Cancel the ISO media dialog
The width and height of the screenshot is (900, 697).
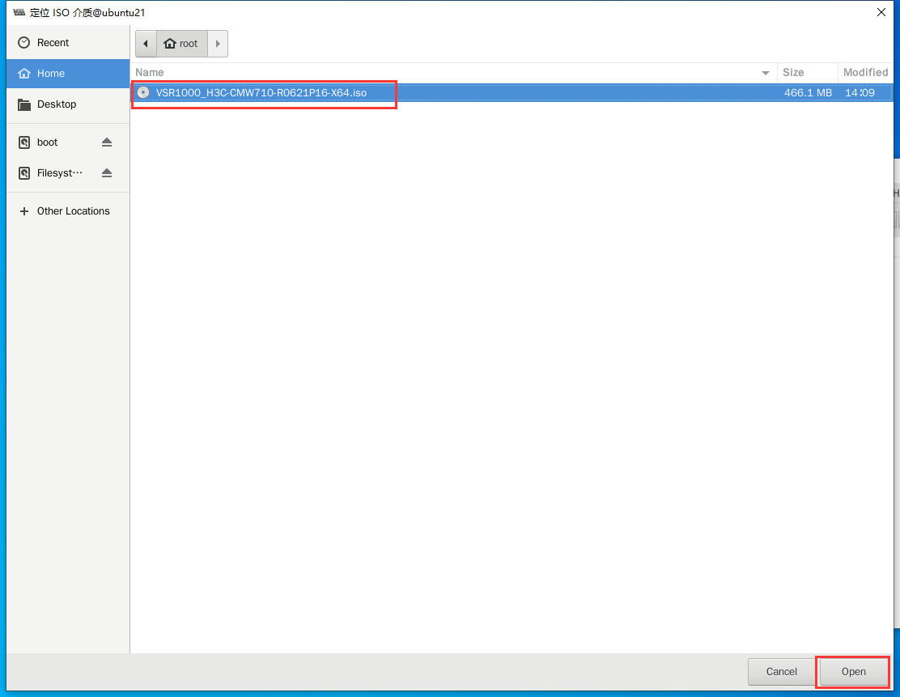(x=781, y=672)
